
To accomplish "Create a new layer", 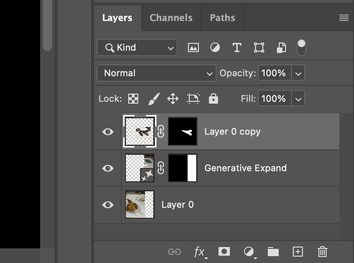I will pos(298,252).
